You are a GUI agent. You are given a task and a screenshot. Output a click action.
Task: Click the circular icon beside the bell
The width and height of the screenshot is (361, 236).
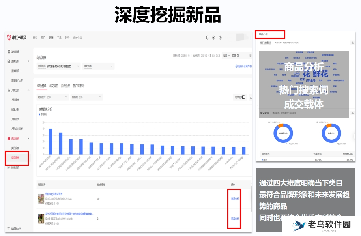click(214, 37)
